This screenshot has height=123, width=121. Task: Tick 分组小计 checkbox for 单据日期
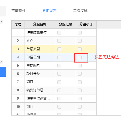pos(80,57)
